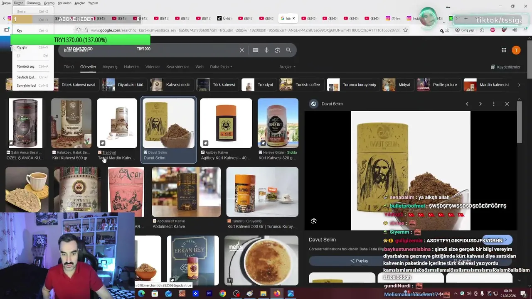Open the Firefox downloads arrow icon

tap(447, 30)
